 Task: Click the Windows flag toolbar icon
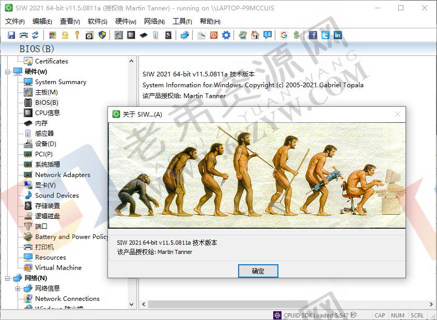tap(53, 35)
